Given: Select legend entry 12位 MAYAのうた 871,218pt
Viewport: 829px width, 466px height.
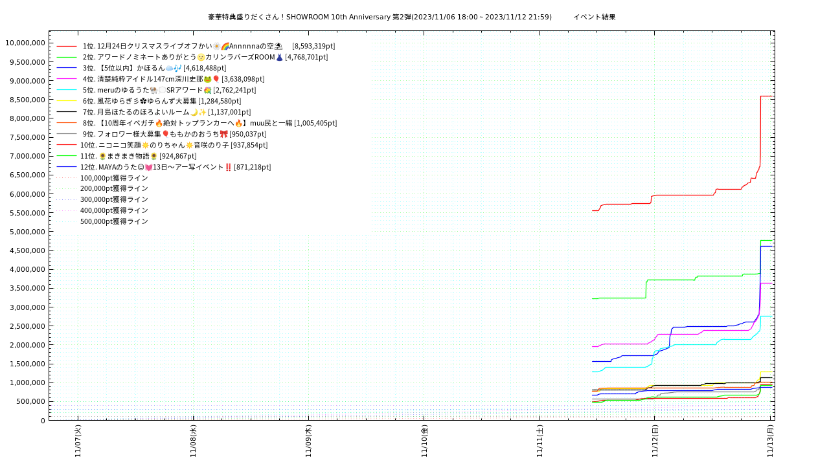Looking at the screenshot, I should [176, 168].
